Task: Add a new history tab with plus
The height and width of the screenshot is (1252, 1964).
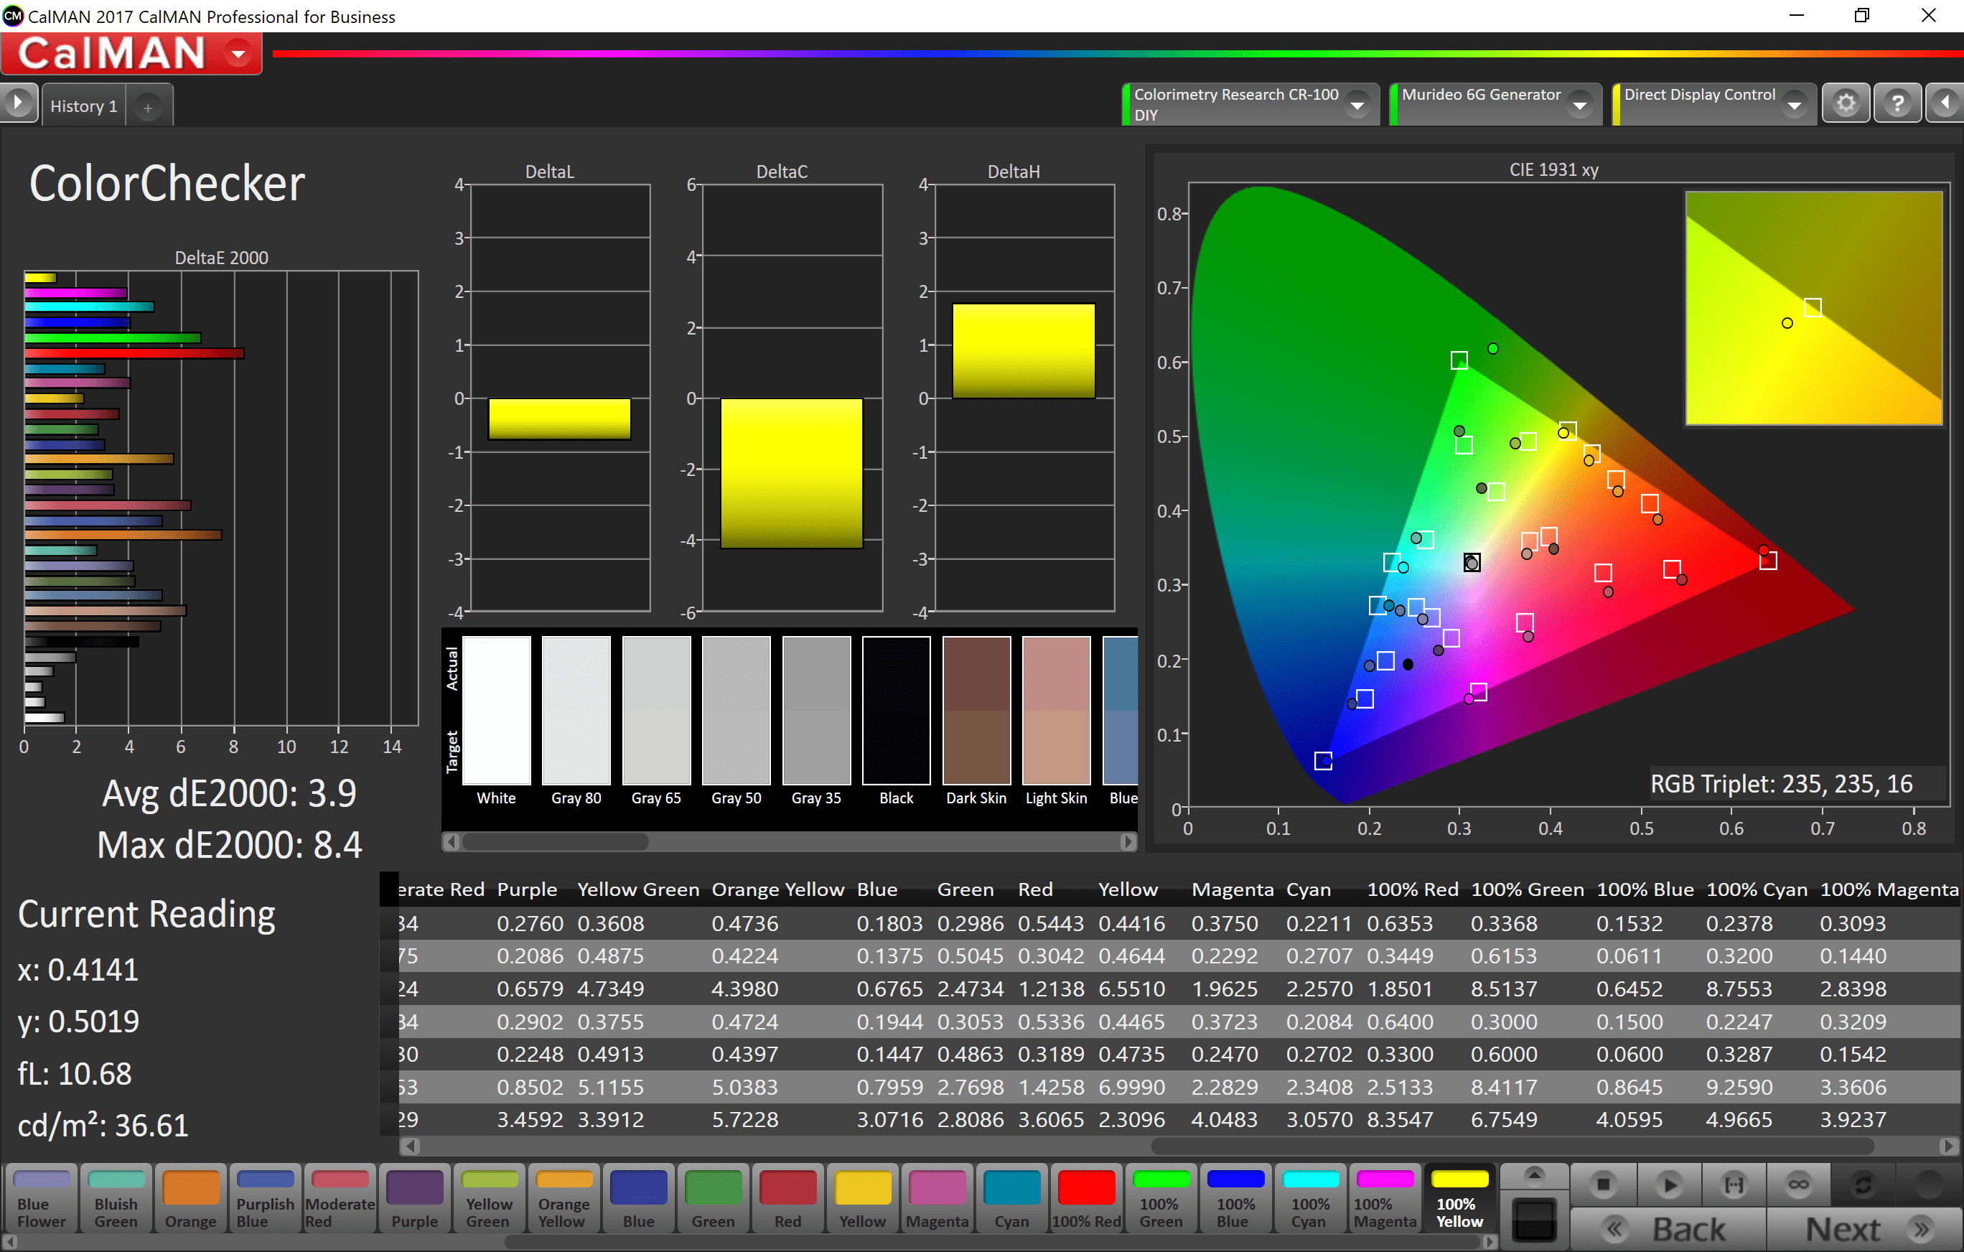Action: pos(149,107)
